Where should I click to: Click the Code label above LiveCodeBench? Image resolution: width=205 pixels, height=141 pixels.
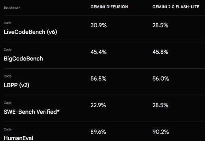tap(8, 23)
